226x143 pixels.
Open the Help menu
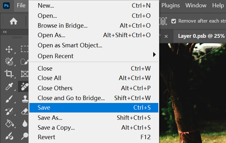[218, 5]
